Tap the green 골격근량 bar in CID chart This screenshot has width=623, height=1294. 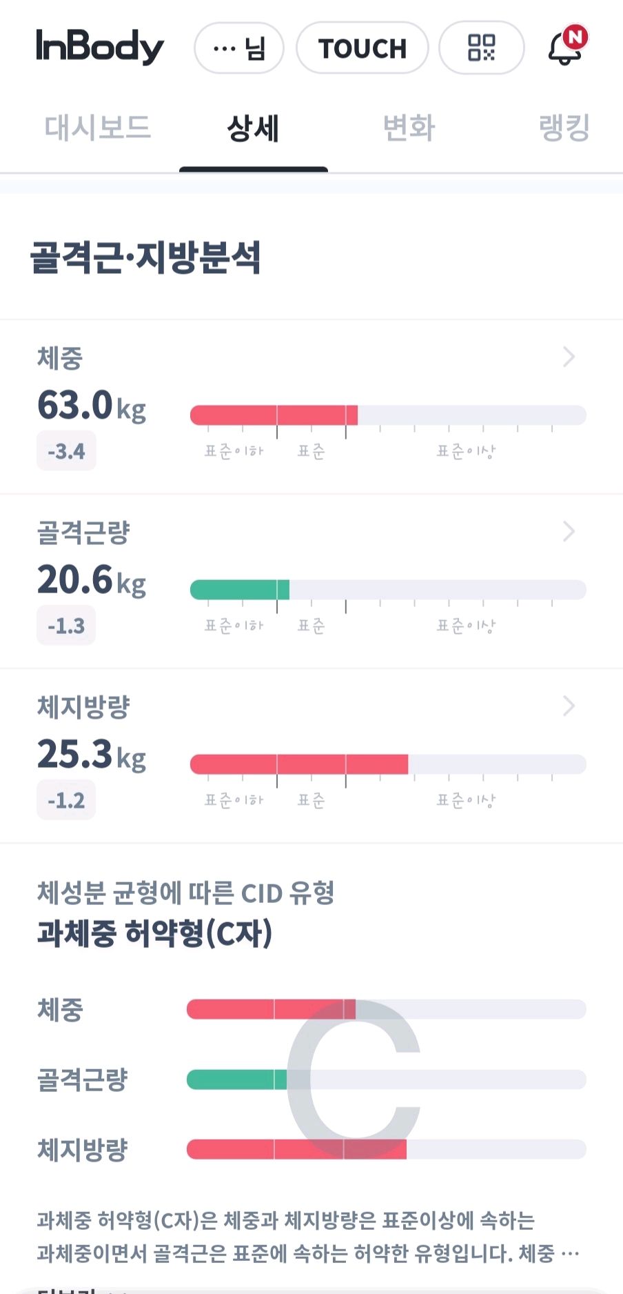(x=236, y=1079)
